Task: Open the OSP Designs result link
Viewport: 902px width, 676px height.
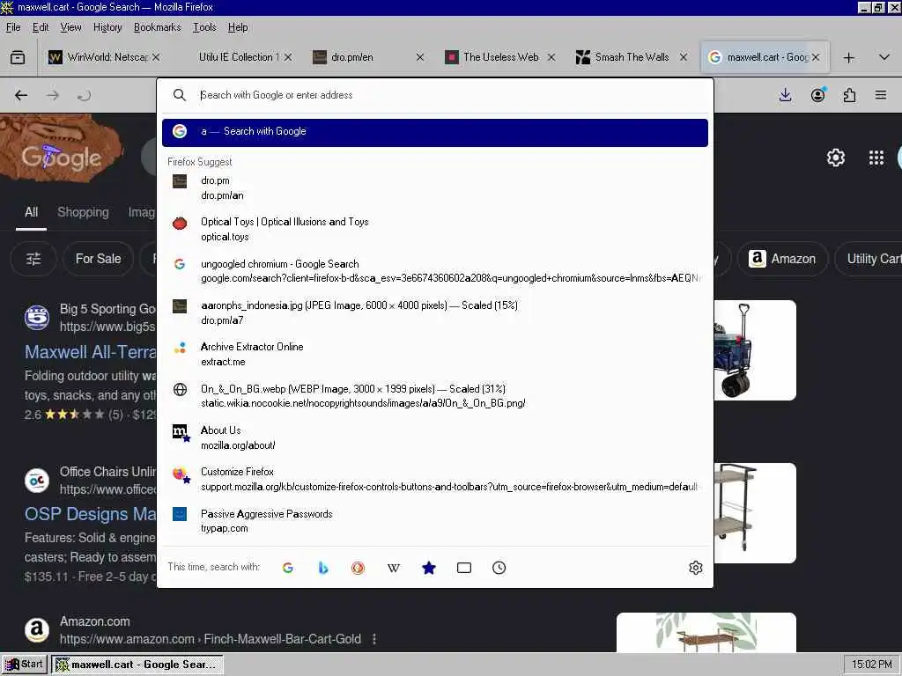Action: click(x=91, y=514)
